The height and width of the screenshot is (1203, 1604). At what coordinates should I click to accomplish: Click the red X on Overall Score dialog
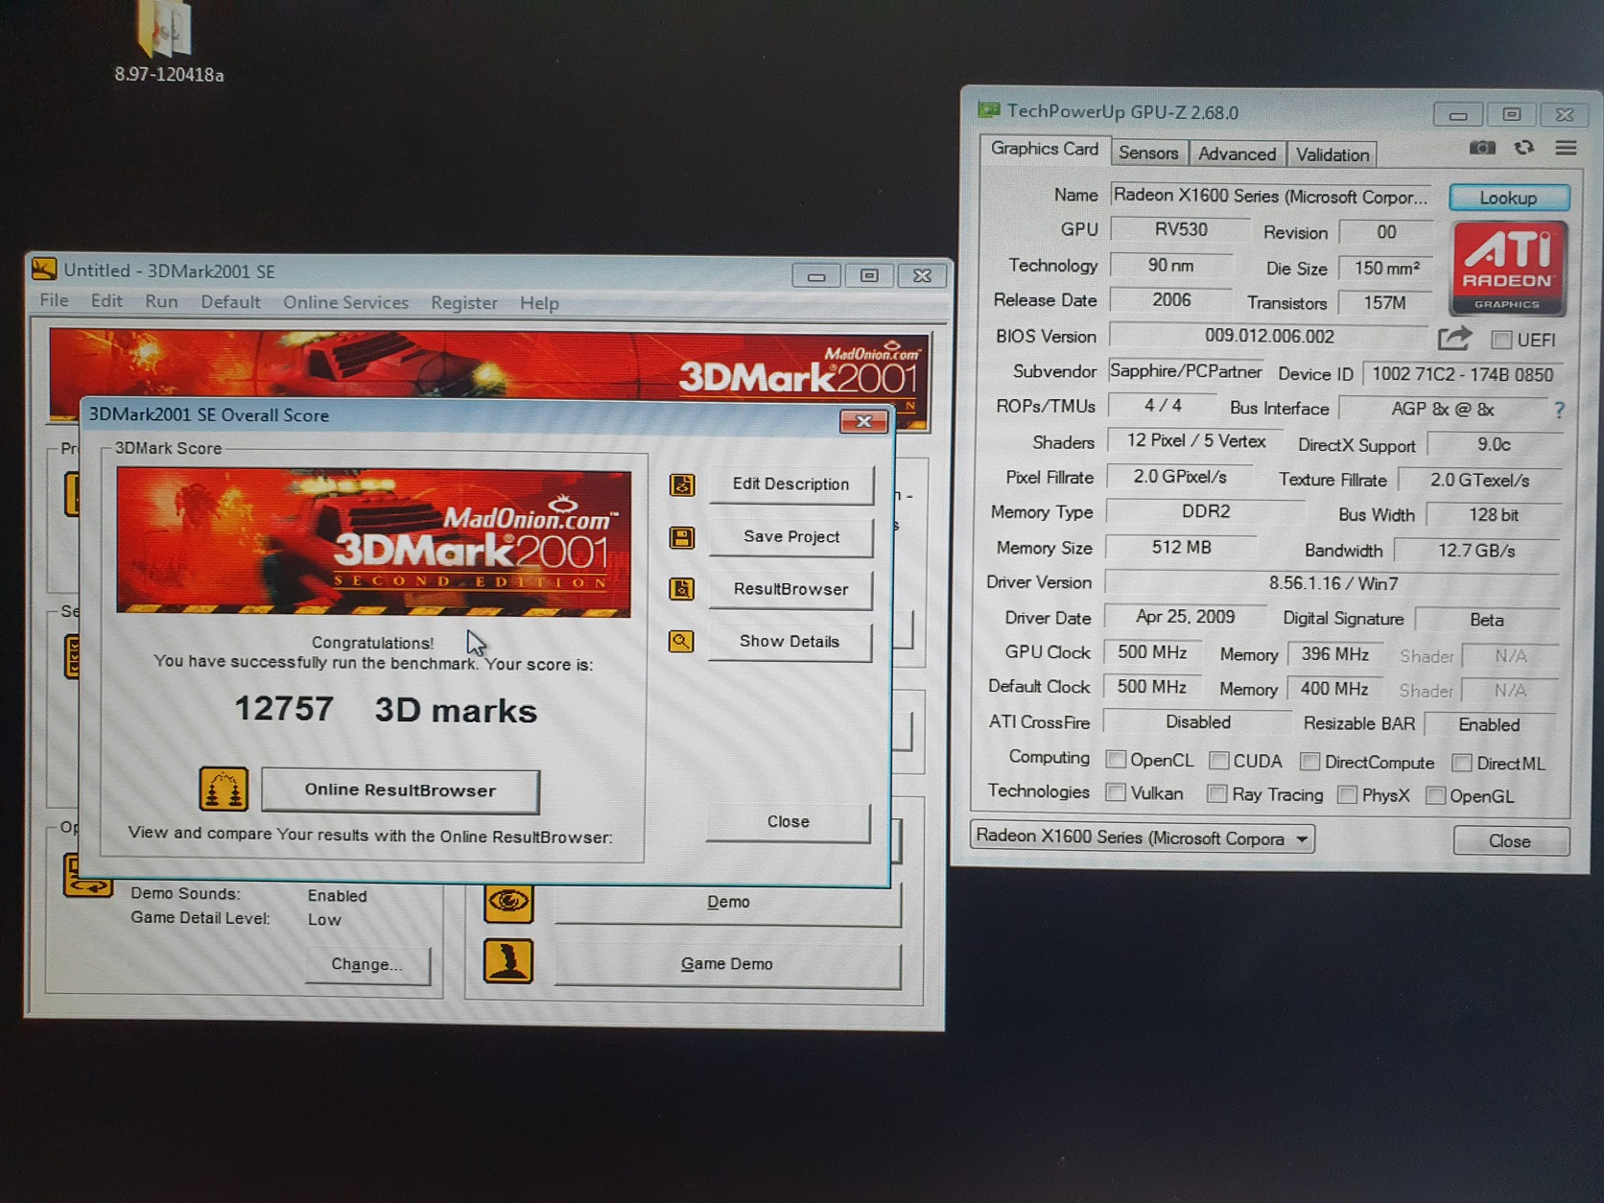pyautogui.click(x=863, y=422)
